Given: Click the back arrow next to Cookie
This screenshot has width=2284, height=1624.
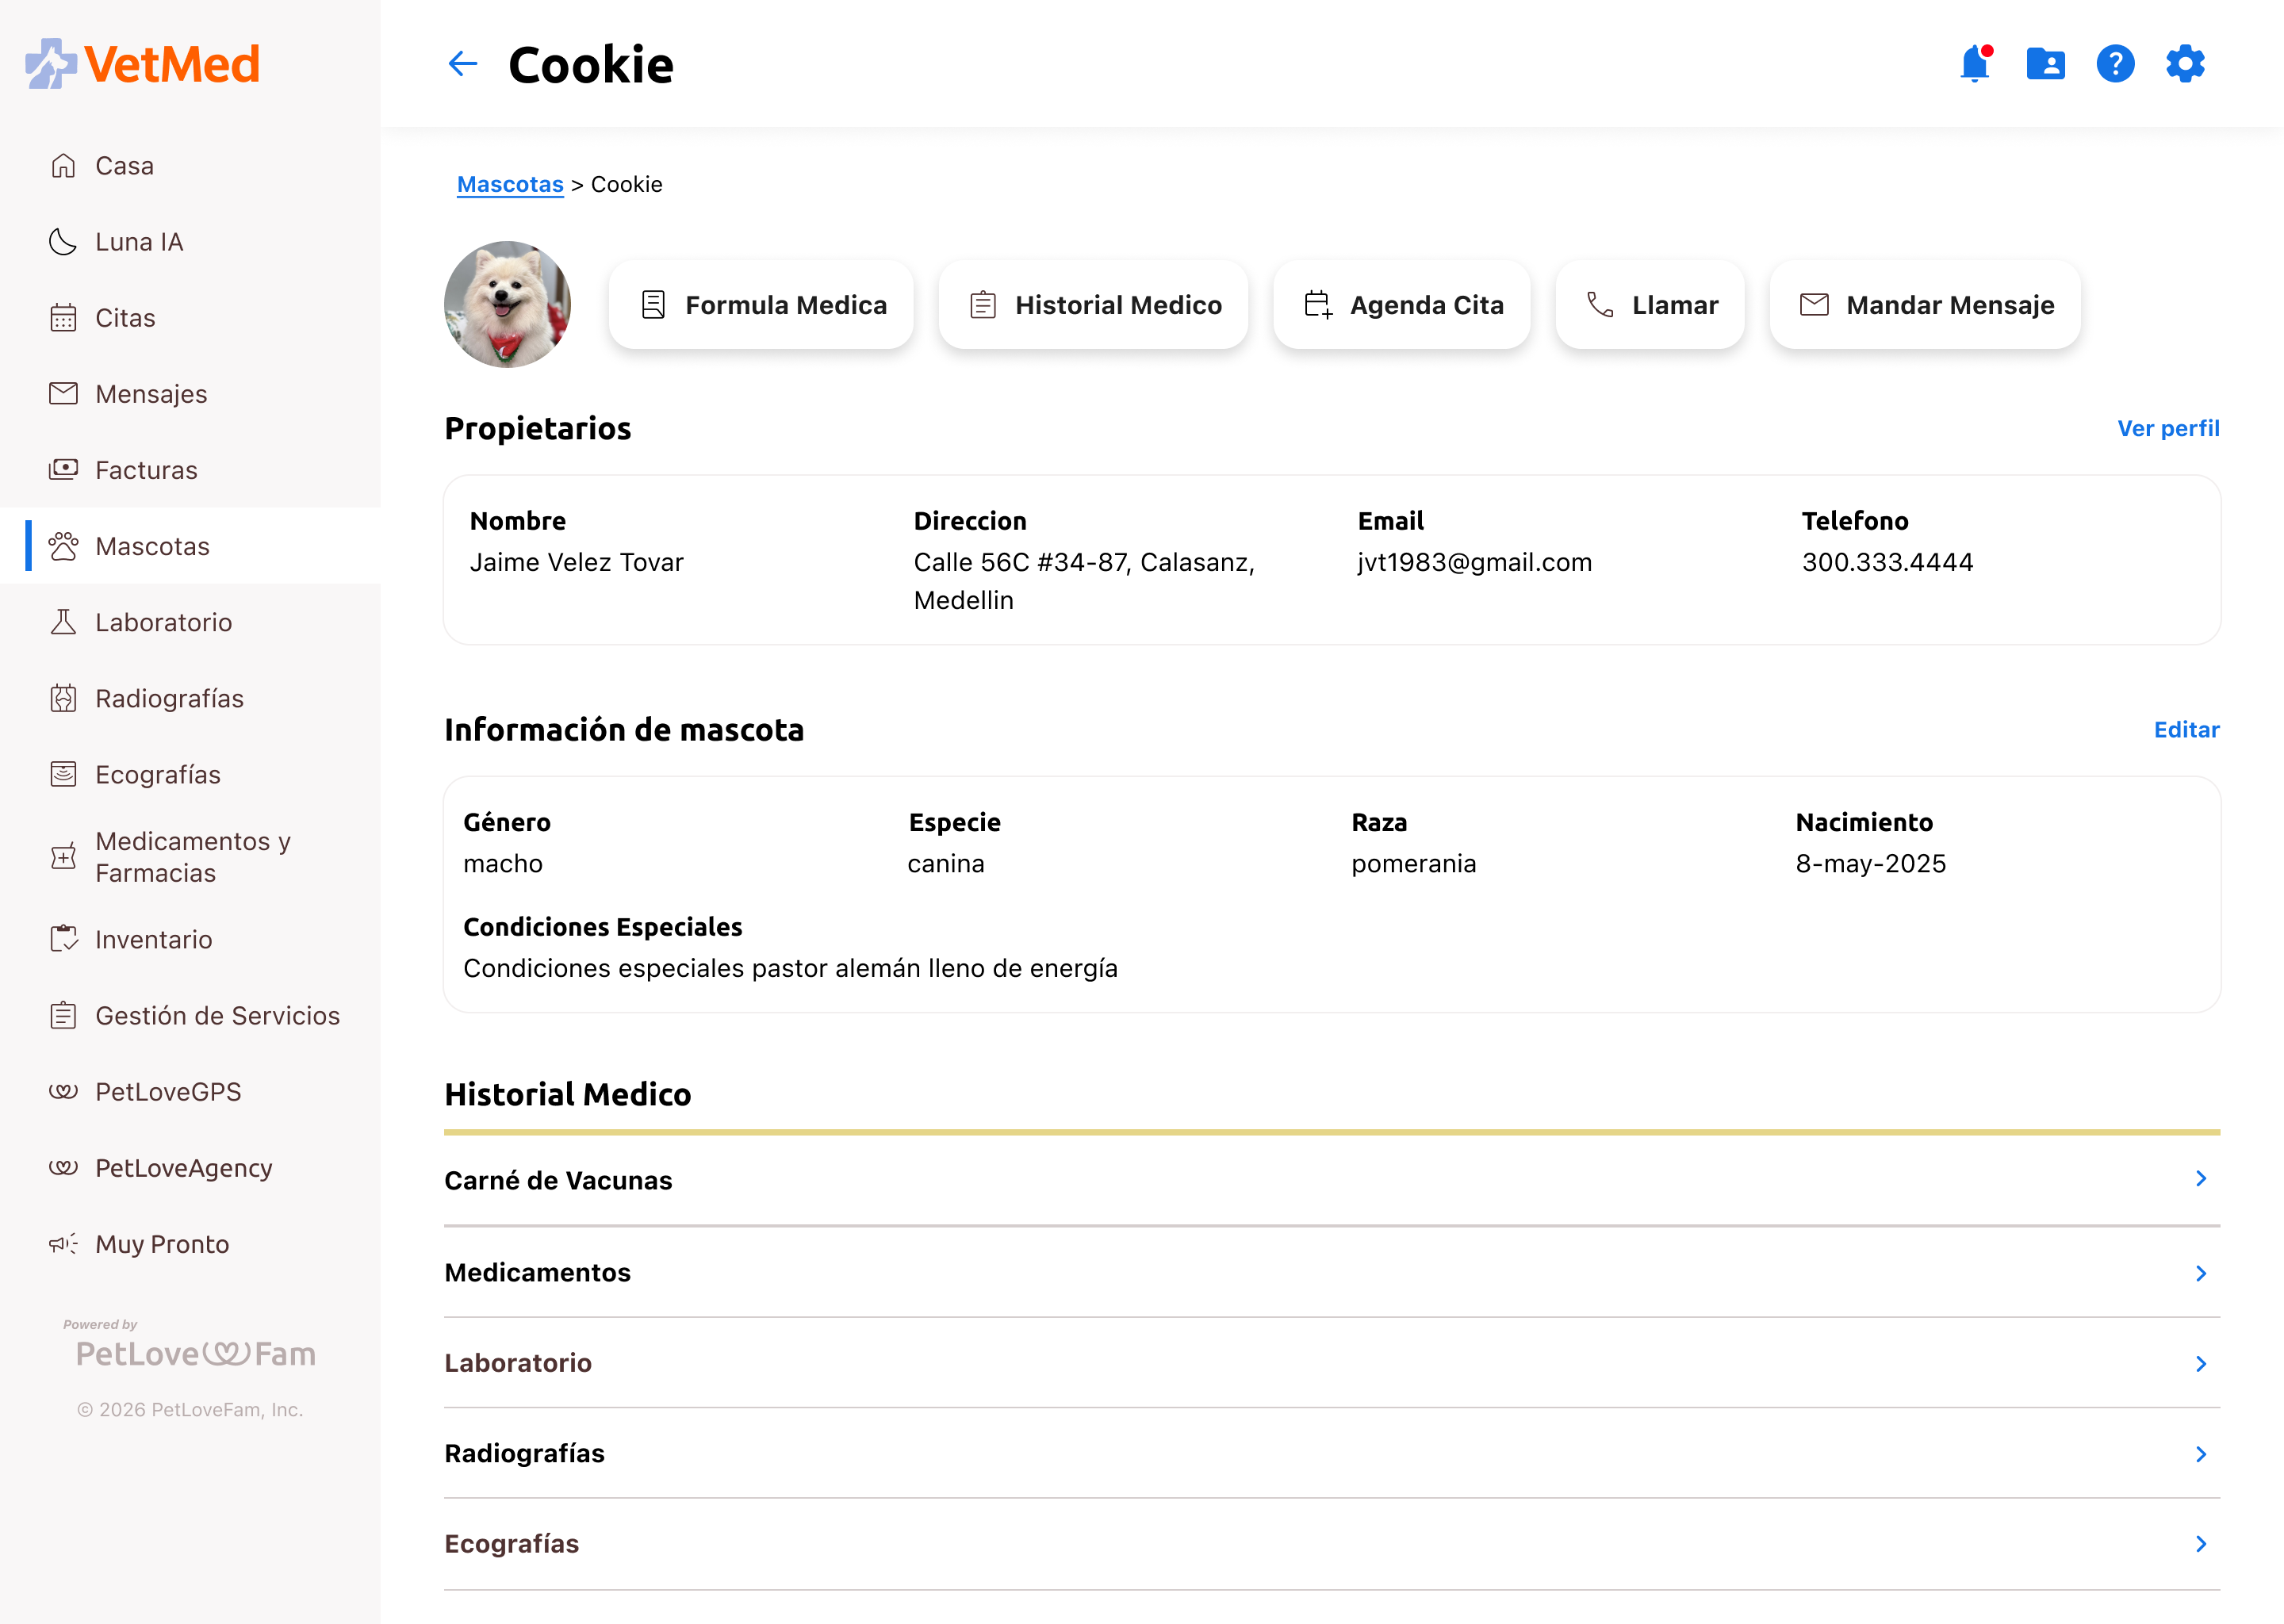Looking at the screenshot, I should (462, 65).
